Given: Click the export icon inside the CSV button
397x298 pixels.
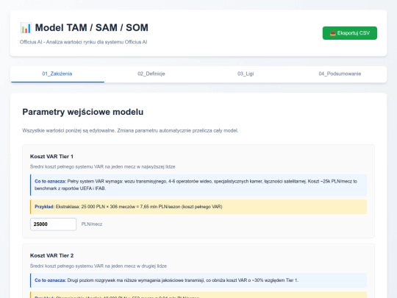Looking at the screenshot, I should [333, 33].
